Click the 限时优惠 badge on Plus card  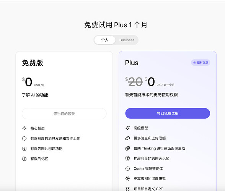201,63
